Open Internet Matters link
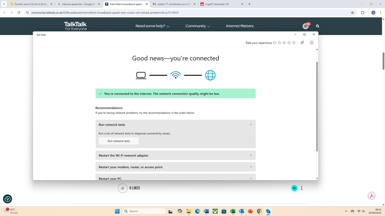Screen dimensions: 385x216 tap(240, 26)
